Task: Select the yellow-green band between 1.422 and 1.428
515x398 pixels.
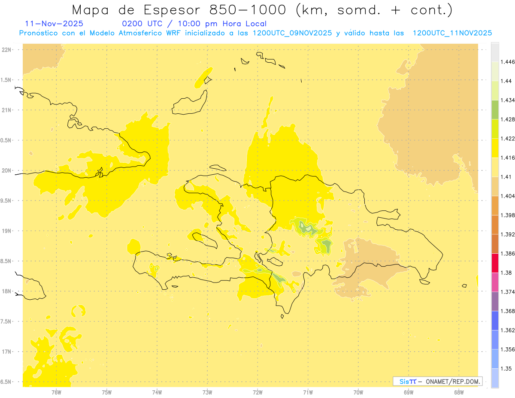Action: pos(495,129)
